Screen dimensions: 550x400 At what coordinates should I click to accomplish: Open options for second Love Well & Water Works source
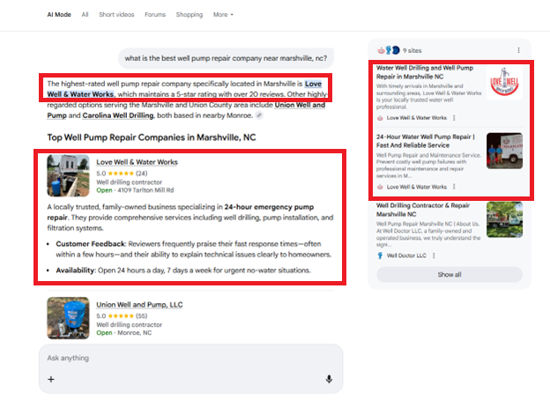(454, 187)
